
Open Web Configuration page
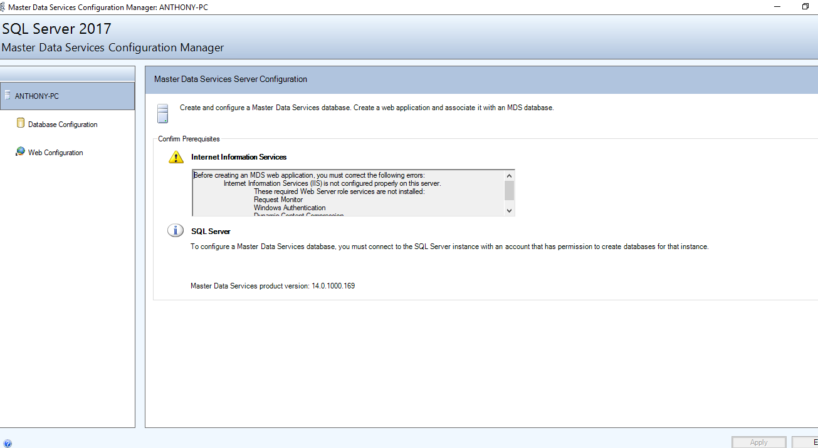pyautogui.click(x=55, y=153)
